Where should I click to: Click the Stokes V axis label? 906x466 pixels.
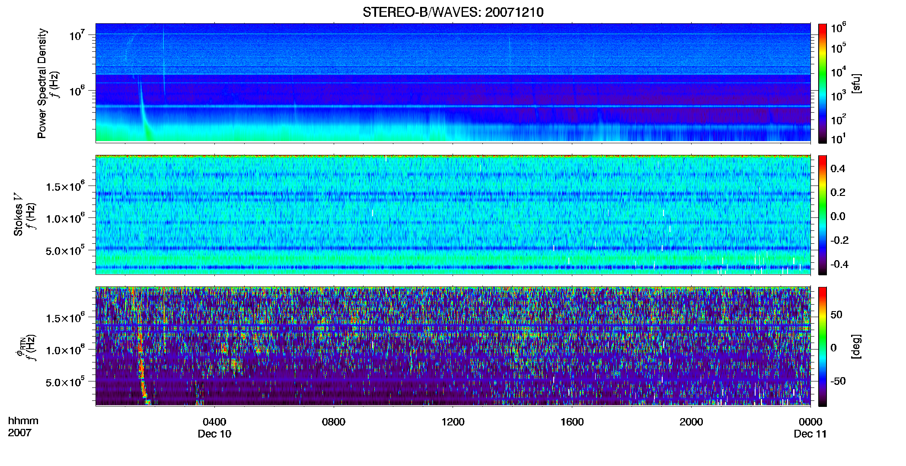(18, 214)
